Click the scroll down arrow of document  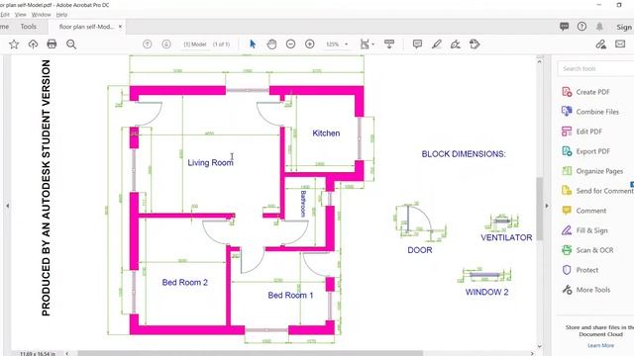point(539,346)
